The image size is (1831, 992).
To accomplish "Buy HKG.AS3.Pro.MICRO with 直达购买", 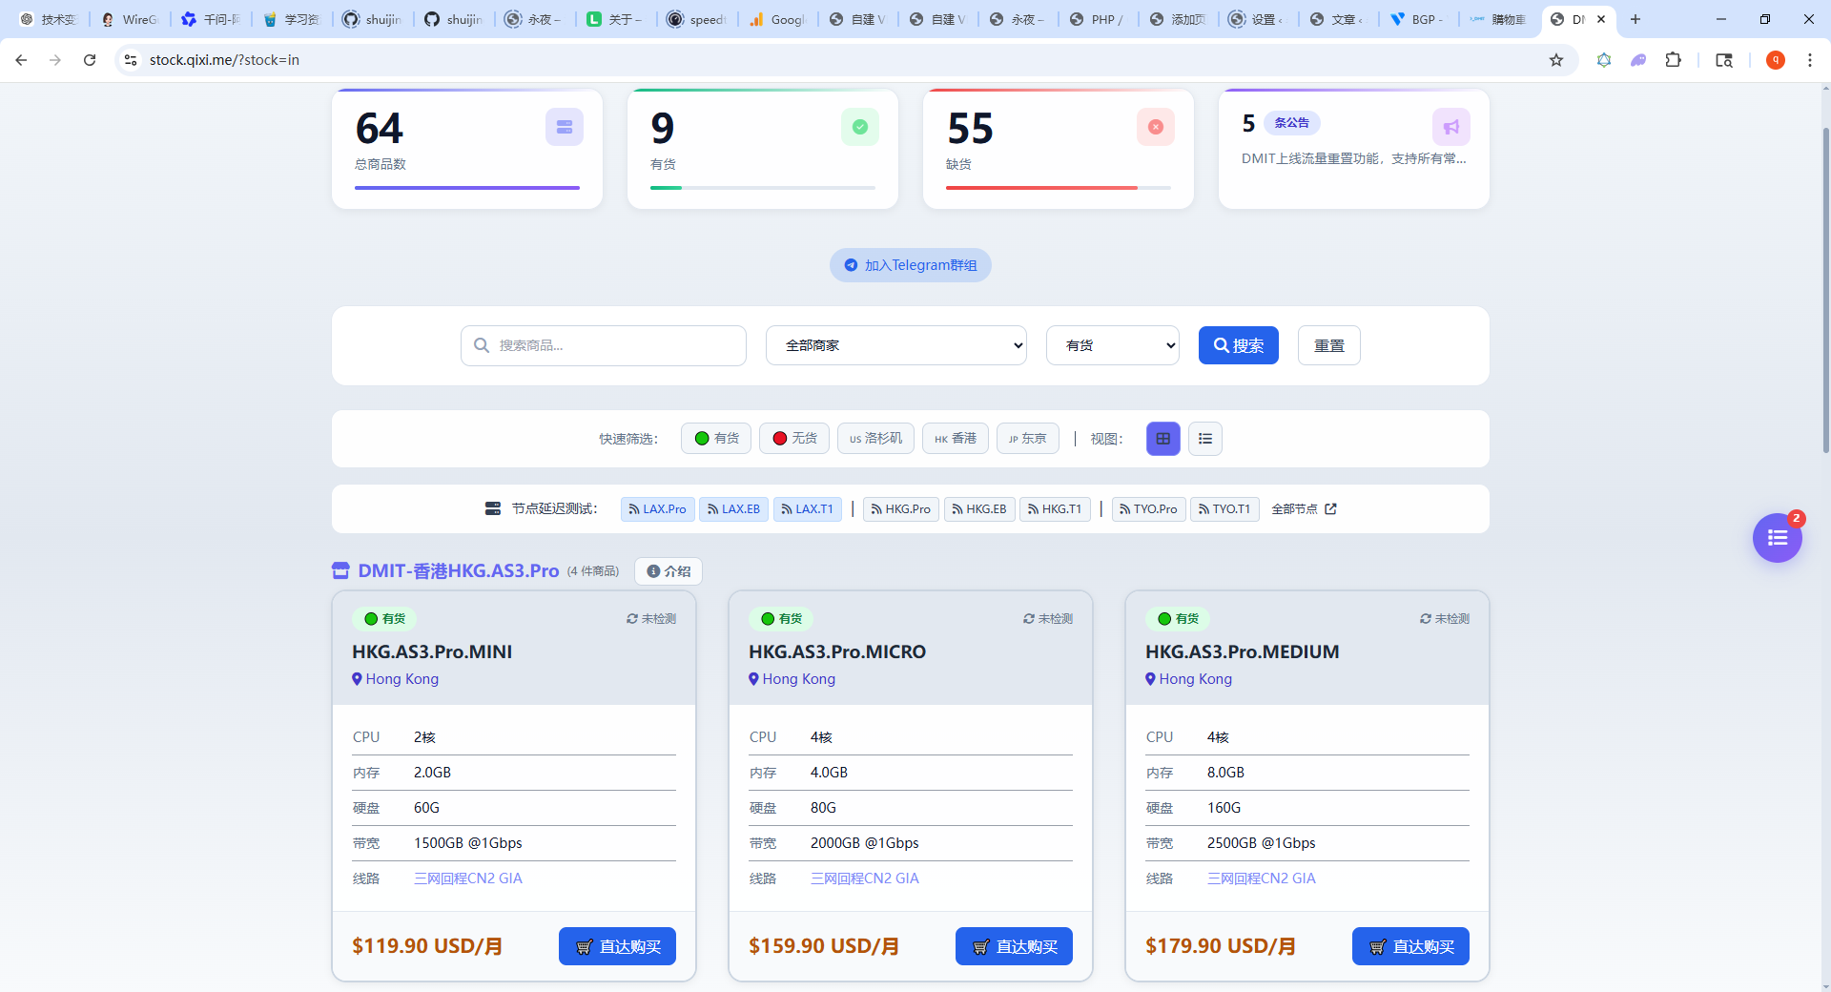I will pos(1014,946).
